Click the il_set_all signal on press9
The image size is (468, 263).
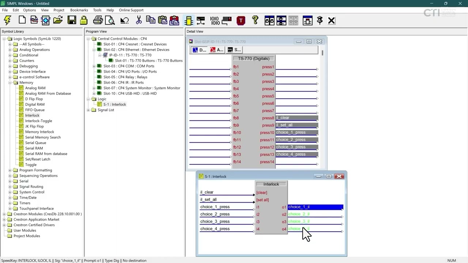(297, 125)
